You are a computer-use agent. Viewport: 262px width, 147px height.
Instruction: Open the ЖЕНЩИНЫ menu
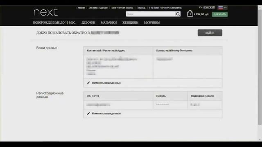click(x=130, y=22)
